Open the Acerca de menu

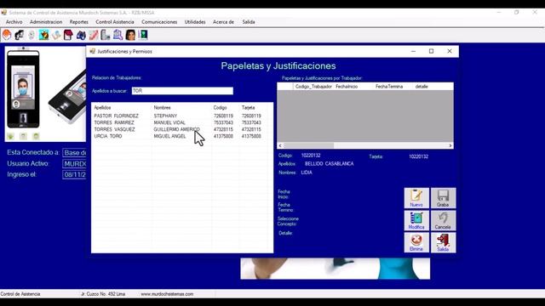coord(223,22)
